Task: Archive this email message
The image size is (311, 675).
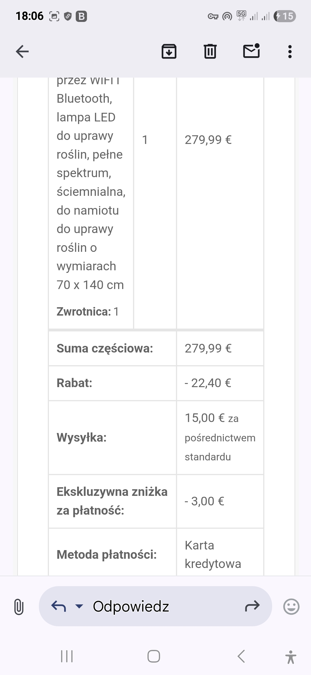Action: click(x=169, y=52)
